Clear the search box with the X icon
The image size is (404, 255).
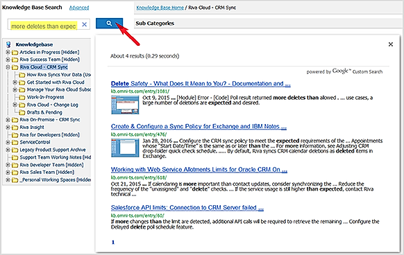point(84,24)
